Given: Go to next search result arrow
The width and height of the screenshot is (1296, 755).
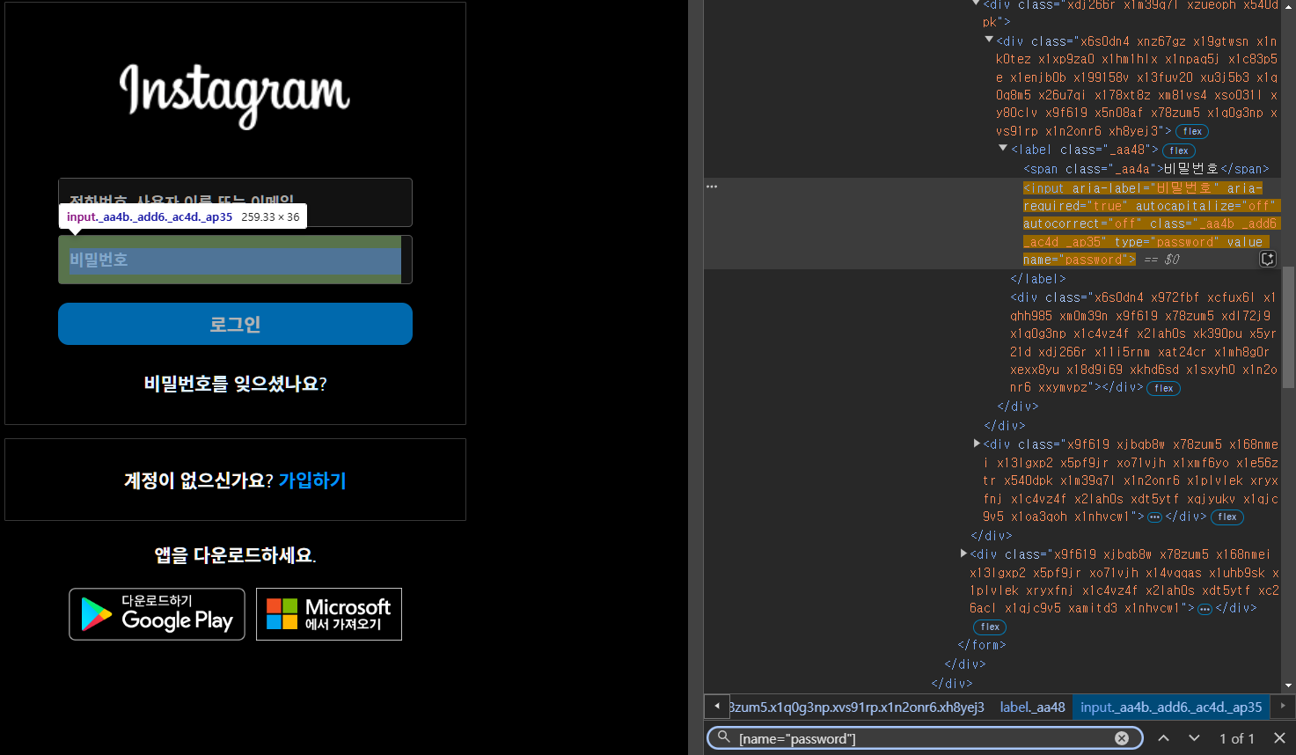Looking at the screenshot, I should pyautogui.click(x=1194, y=738).
